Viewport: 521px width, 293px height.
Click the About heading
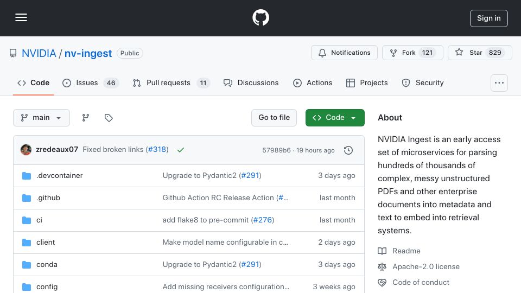(390, 118)
